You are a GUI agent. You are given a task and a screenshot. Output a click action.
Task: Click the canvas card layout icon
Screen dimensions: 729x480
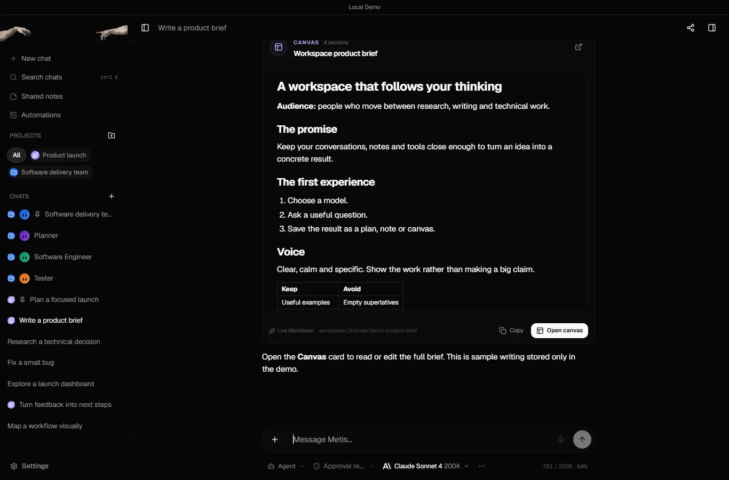(279, 47)
